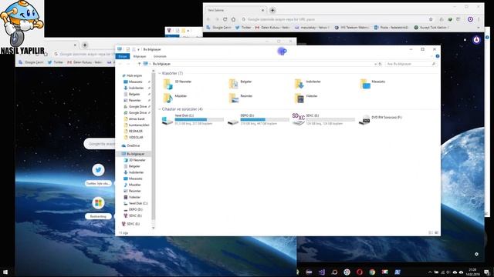Open the İndirilenler folder in main pane

308,84
